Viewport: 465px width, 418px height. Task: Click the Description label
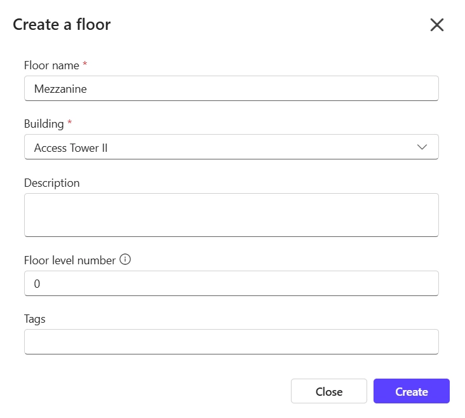click(x=52, y=183)
